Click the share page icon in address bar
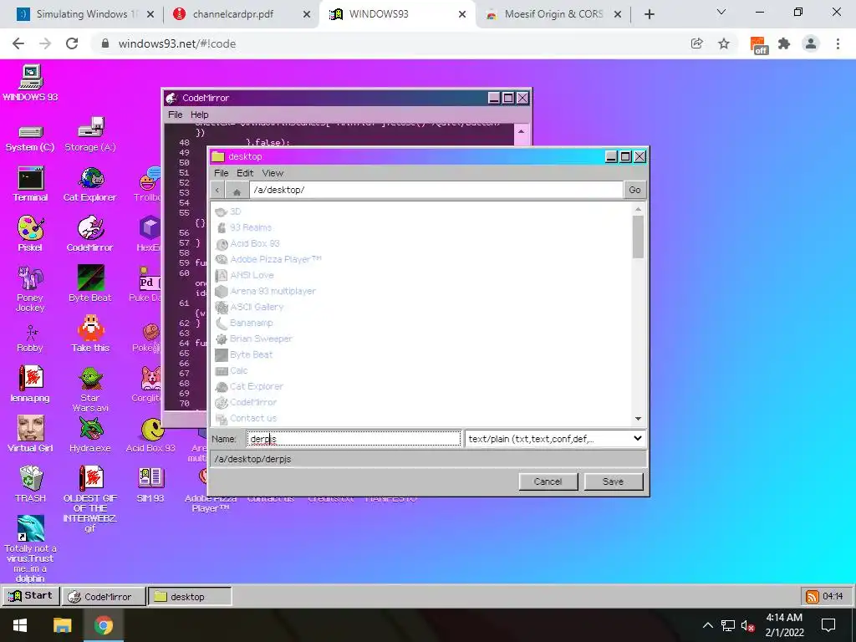The width and height of the screenshot is (856, 642). coord(696,43)
